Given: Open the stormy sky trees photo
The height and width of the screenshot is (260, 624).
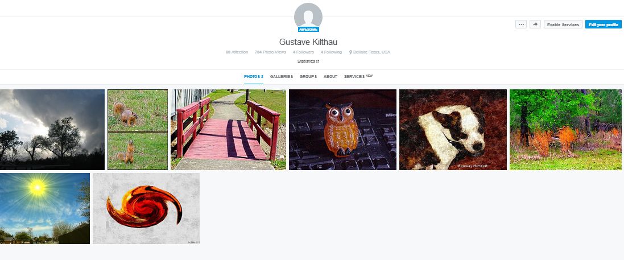Looking at the screenshot, I should [52, 129].
